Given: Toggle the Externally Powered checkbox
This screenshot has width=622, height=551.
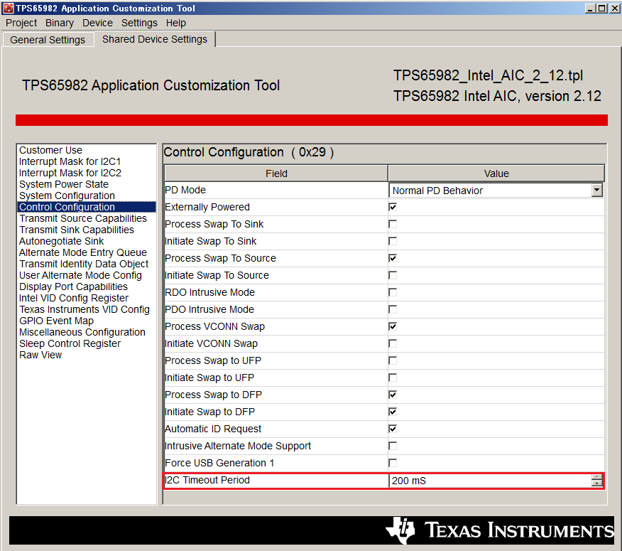Looking at the screenshot, I should coord(393,207).
